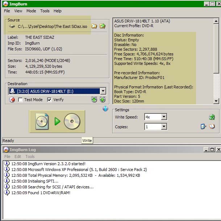This screenshot has width=221, height=221.
Task: Open the Mode menu
Action: pyautogui.click(x=31, y=11)
